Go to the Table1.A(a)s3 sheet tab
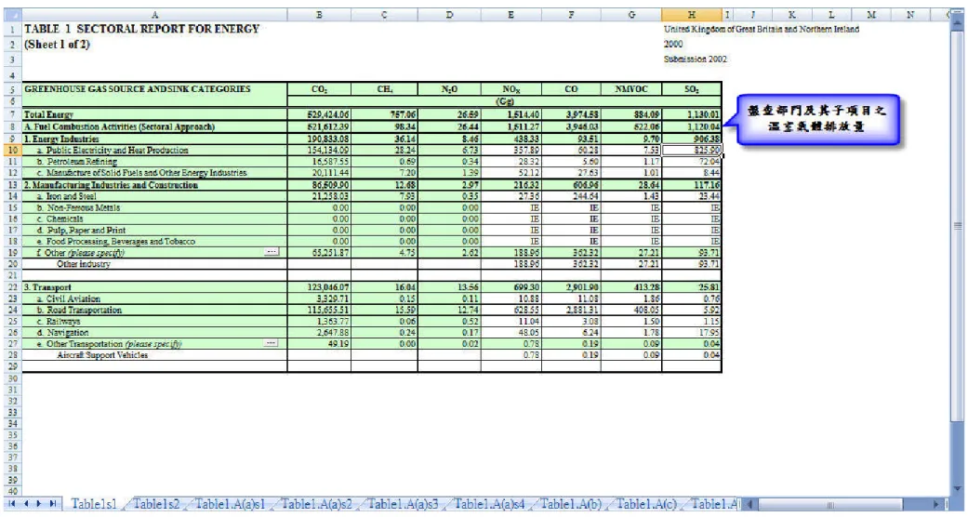This screenshot has height=517, width=968. (403, 504)
